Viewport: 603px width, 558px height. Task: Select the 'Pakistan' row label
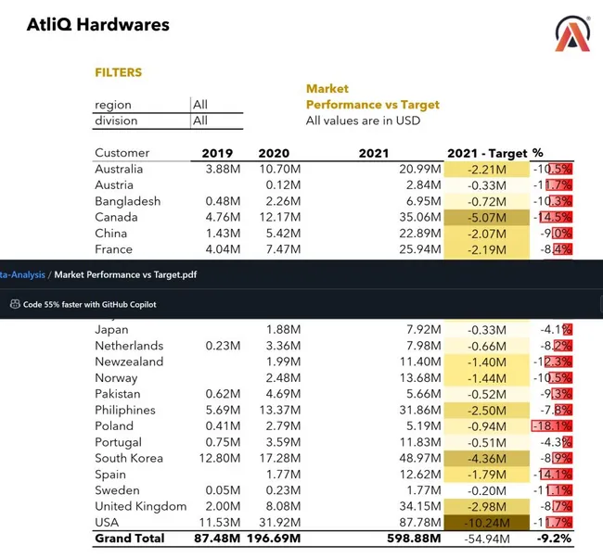[x=118, y=394]
